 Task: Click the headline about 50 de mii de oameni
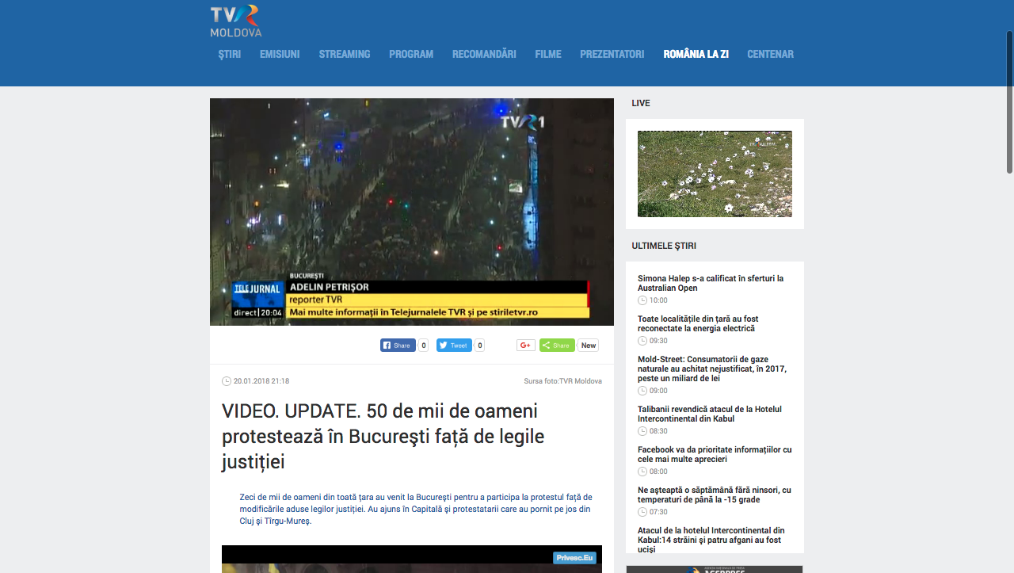coord(383,436)
